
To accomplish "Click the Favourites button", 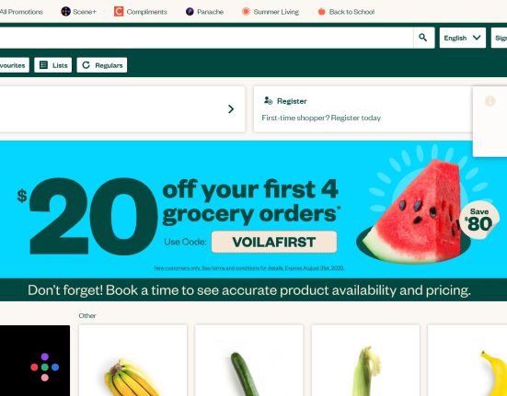I will pyautogui.click(x=14, y=65).
